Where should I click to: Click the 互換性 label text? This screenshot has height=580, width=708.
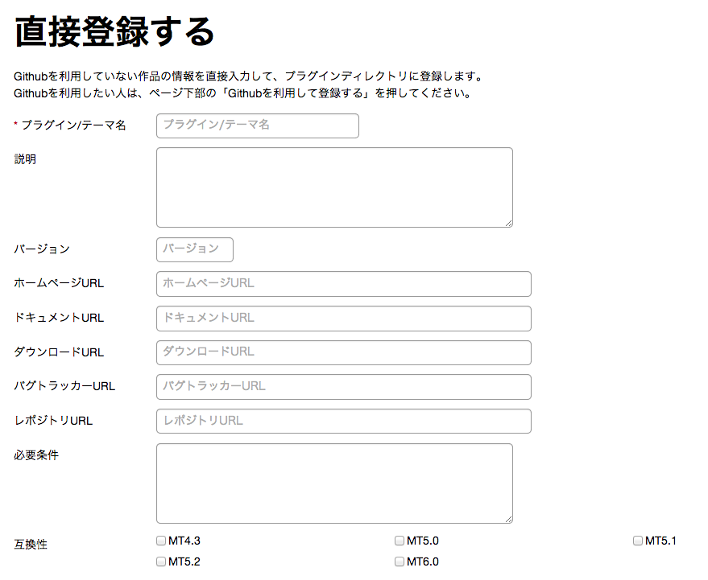coord(31,545)
